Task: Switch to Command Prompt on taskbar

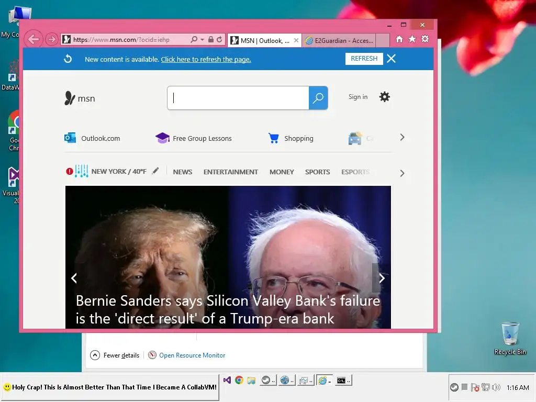Action: pos(343,380)
